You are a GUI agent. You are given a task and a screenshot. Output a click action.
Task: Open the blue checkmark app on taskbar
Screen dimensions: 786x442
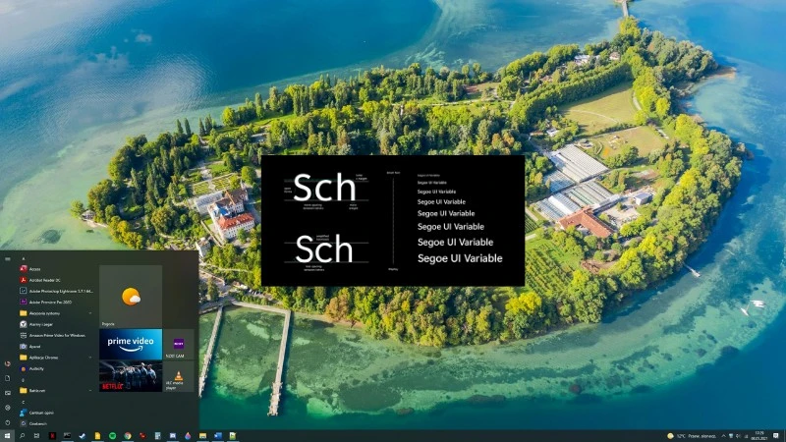click(x=83, y=436)
